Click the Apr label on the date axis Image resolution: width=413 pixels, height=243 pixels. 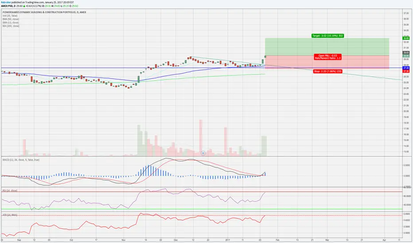tap(384, 240)
